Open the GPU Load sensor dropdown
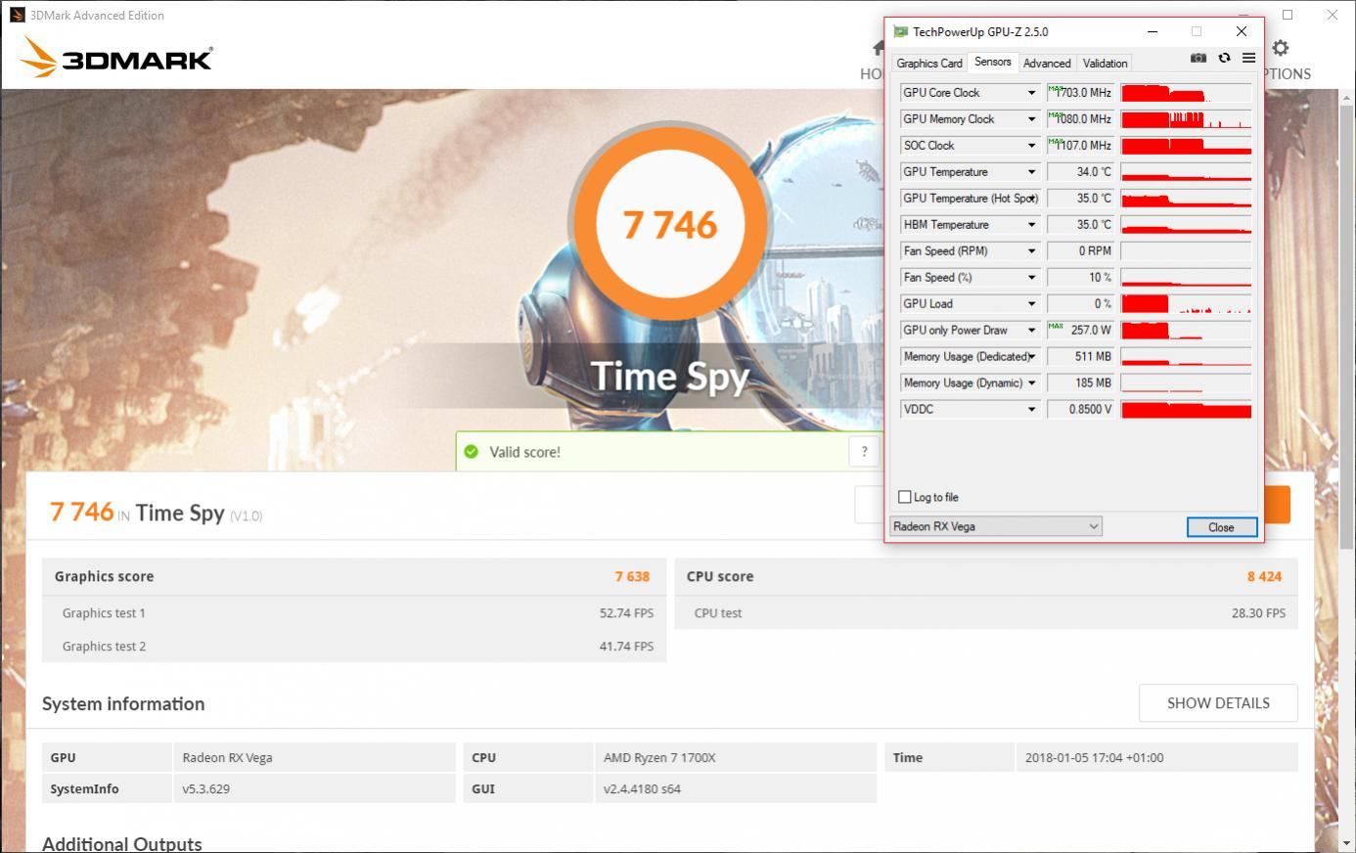The image size is (1356, 853). pos(1031,304)
